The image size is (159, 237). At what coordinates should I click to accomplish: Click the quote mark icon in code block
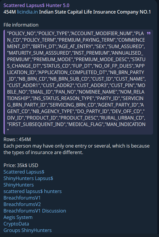pos(149,33)
